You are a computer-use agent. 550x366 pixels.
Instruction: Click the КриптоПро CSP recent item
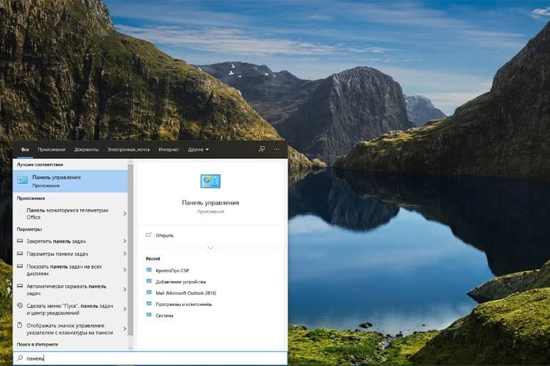coord(171,270)
